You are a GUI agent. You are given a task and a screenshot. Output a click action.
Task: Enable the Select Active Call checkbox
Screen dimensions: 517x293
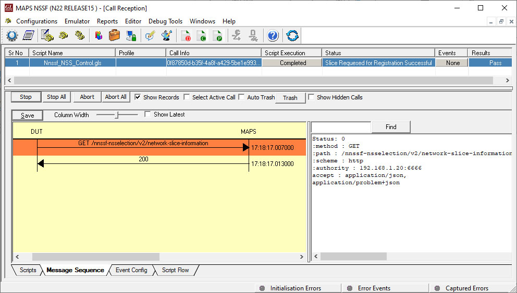pos(187,97)
